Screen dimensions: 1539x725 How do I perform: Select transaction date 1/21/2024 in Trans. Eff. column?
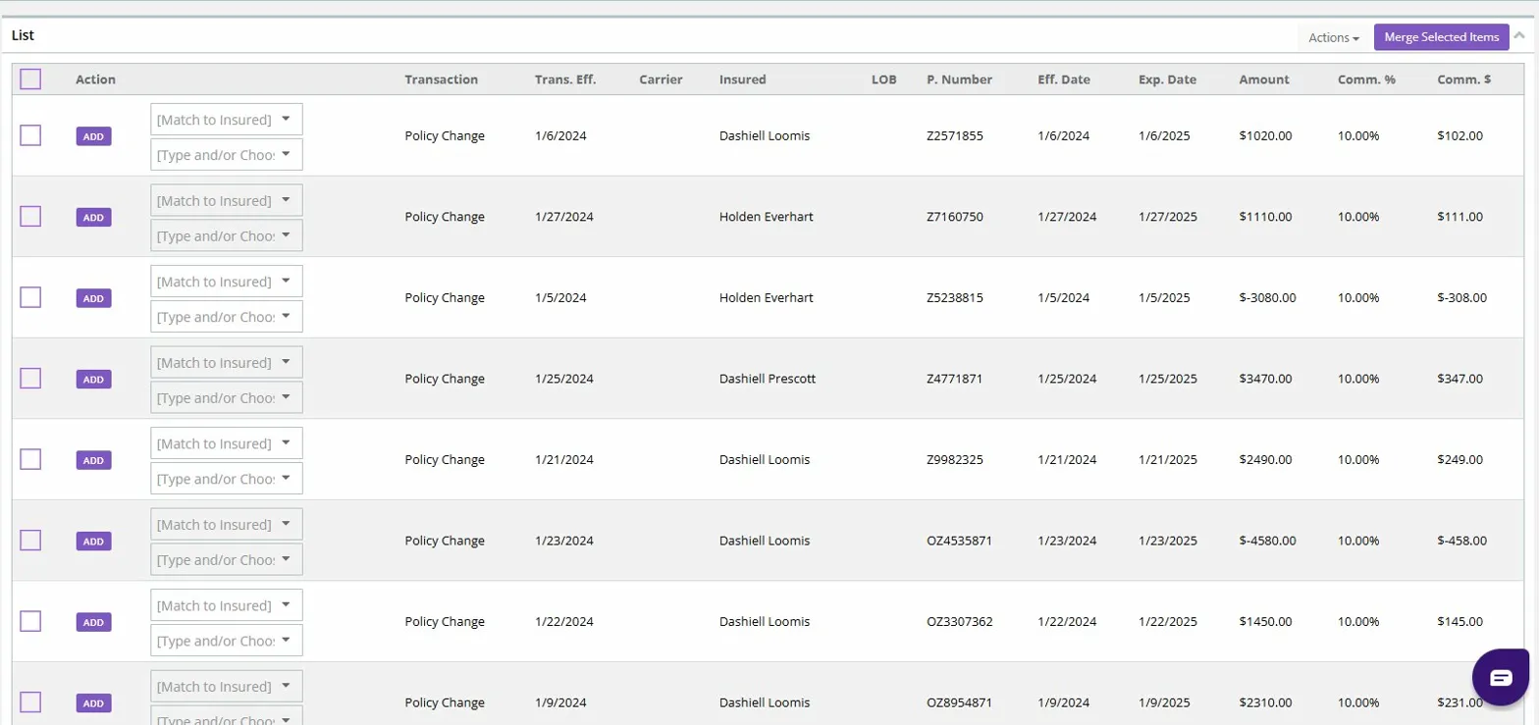[563, 459]
